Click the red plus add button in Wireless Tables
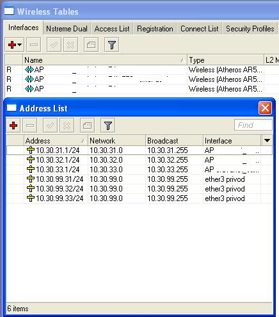Screen dimensions: 279x317 tap(12, 45)
